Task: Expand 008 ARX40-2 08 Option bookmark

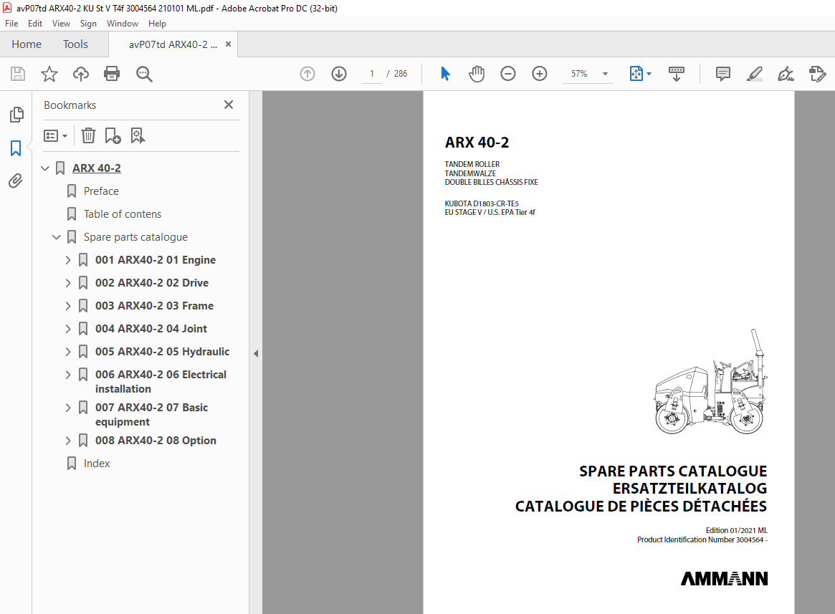Action: tap(68, 441)
